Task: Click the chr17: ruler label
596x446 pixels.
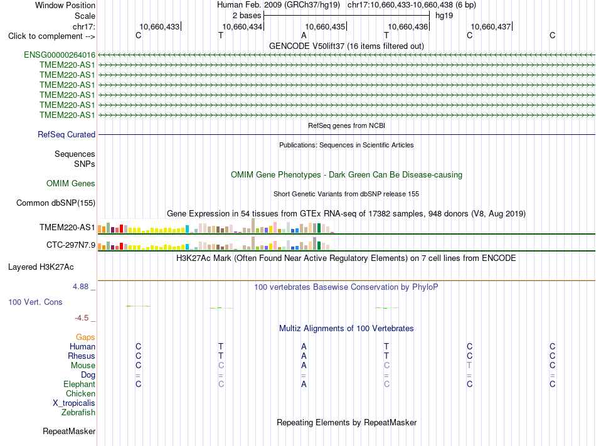Action: pyautogui.click(x=83, y=26)
